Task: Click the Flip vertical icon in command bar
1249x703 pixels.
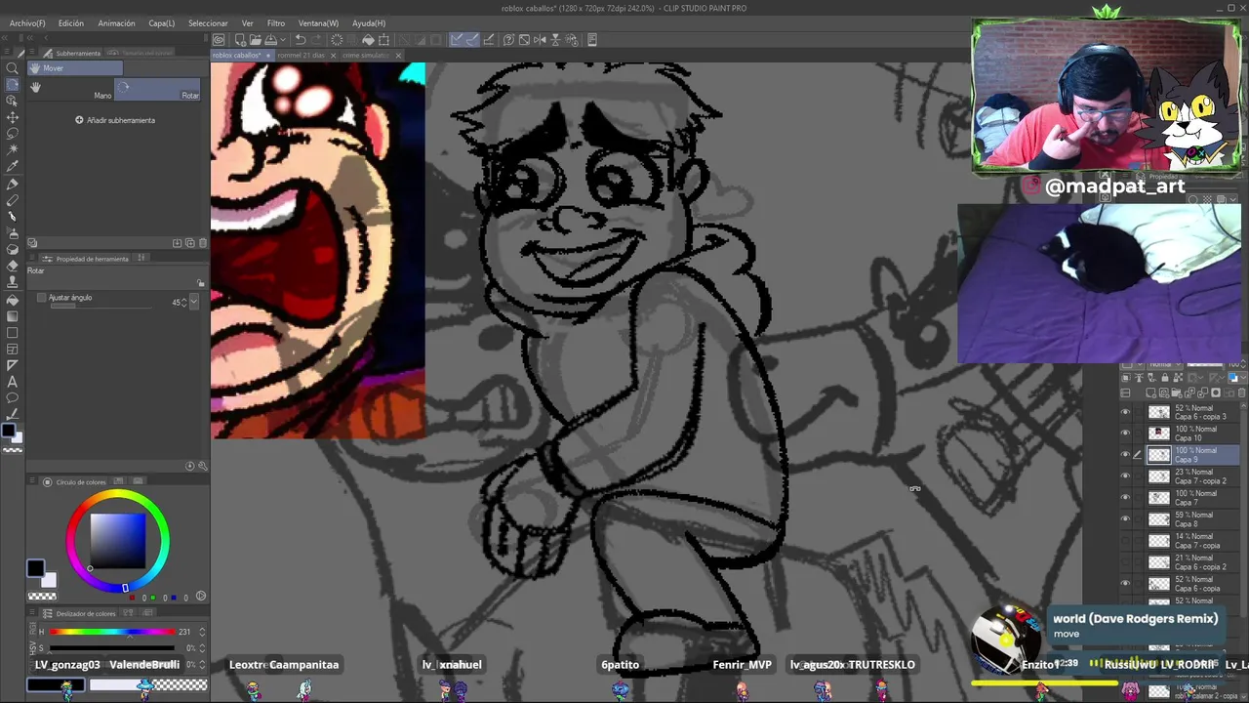Action: point(555,40)
